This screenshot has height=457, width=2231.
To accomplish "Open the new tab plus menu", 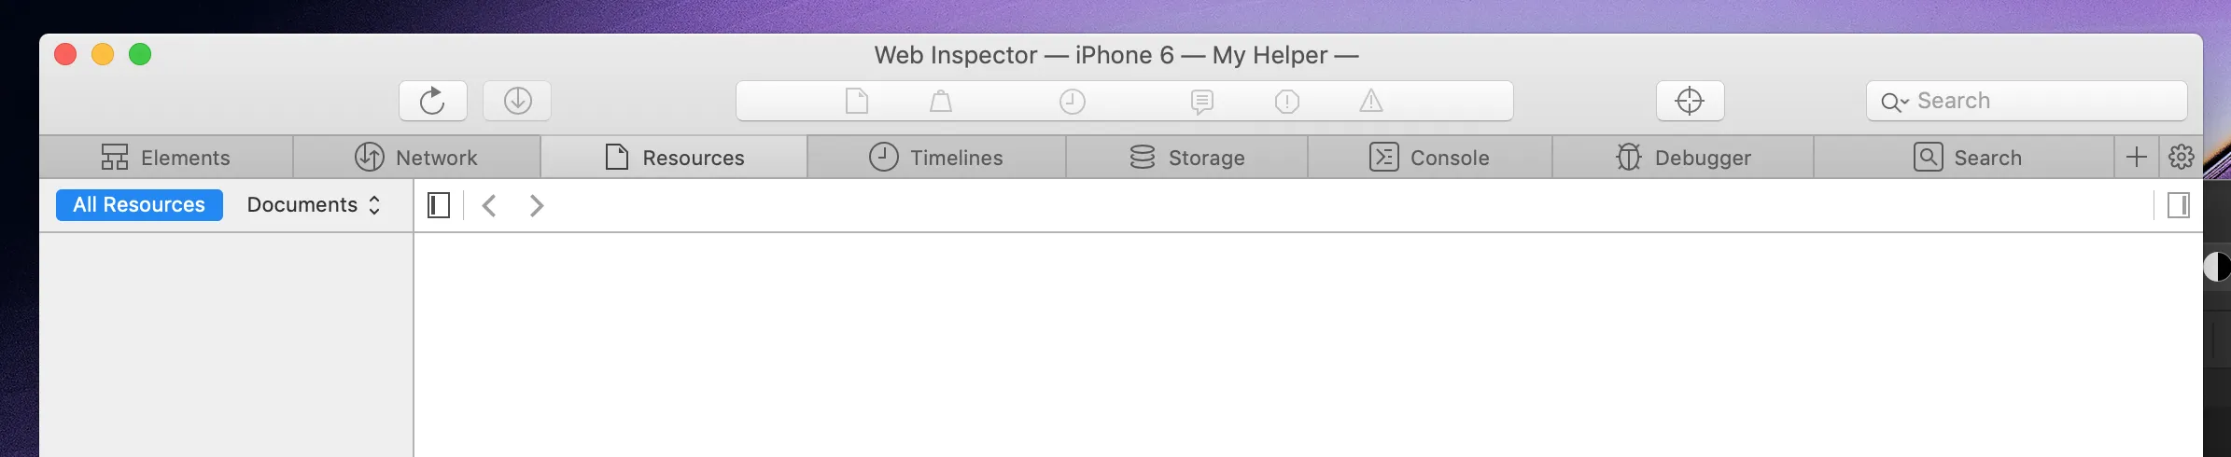I will (x=2136, y=157).
